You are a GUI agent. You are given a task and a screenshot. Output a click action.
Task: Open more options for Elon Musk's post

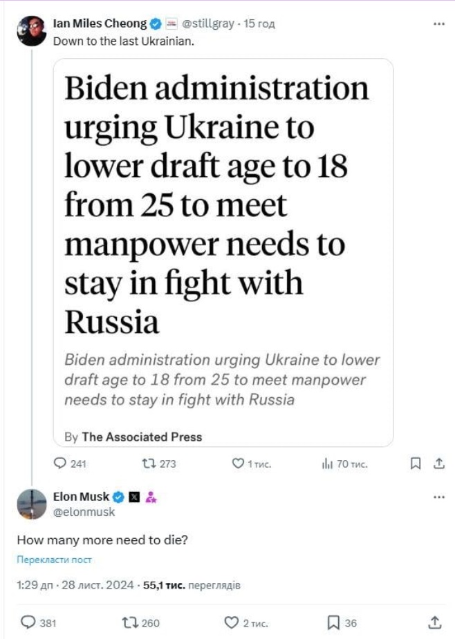[438, 497]
